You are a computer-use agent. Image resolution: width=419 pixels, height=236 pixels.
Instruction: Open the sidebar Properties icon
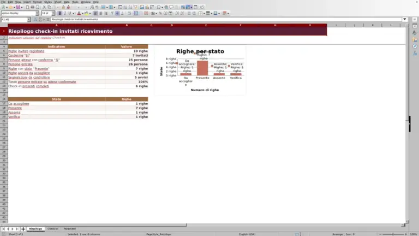pyautogui.click(x=415, y=26)
